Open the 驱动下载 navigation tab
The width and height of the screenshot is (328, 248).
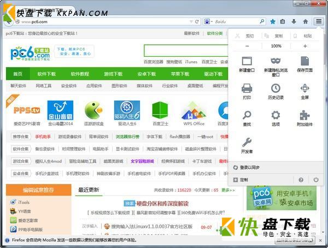click(213, 74)
